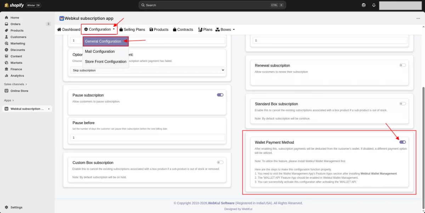The width and height of the screenshot is (425, 213).
Task: Open the Contracts tab
Action: [183, 29]
